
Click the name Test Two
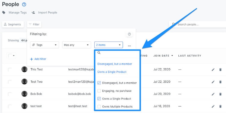(36, 82)
